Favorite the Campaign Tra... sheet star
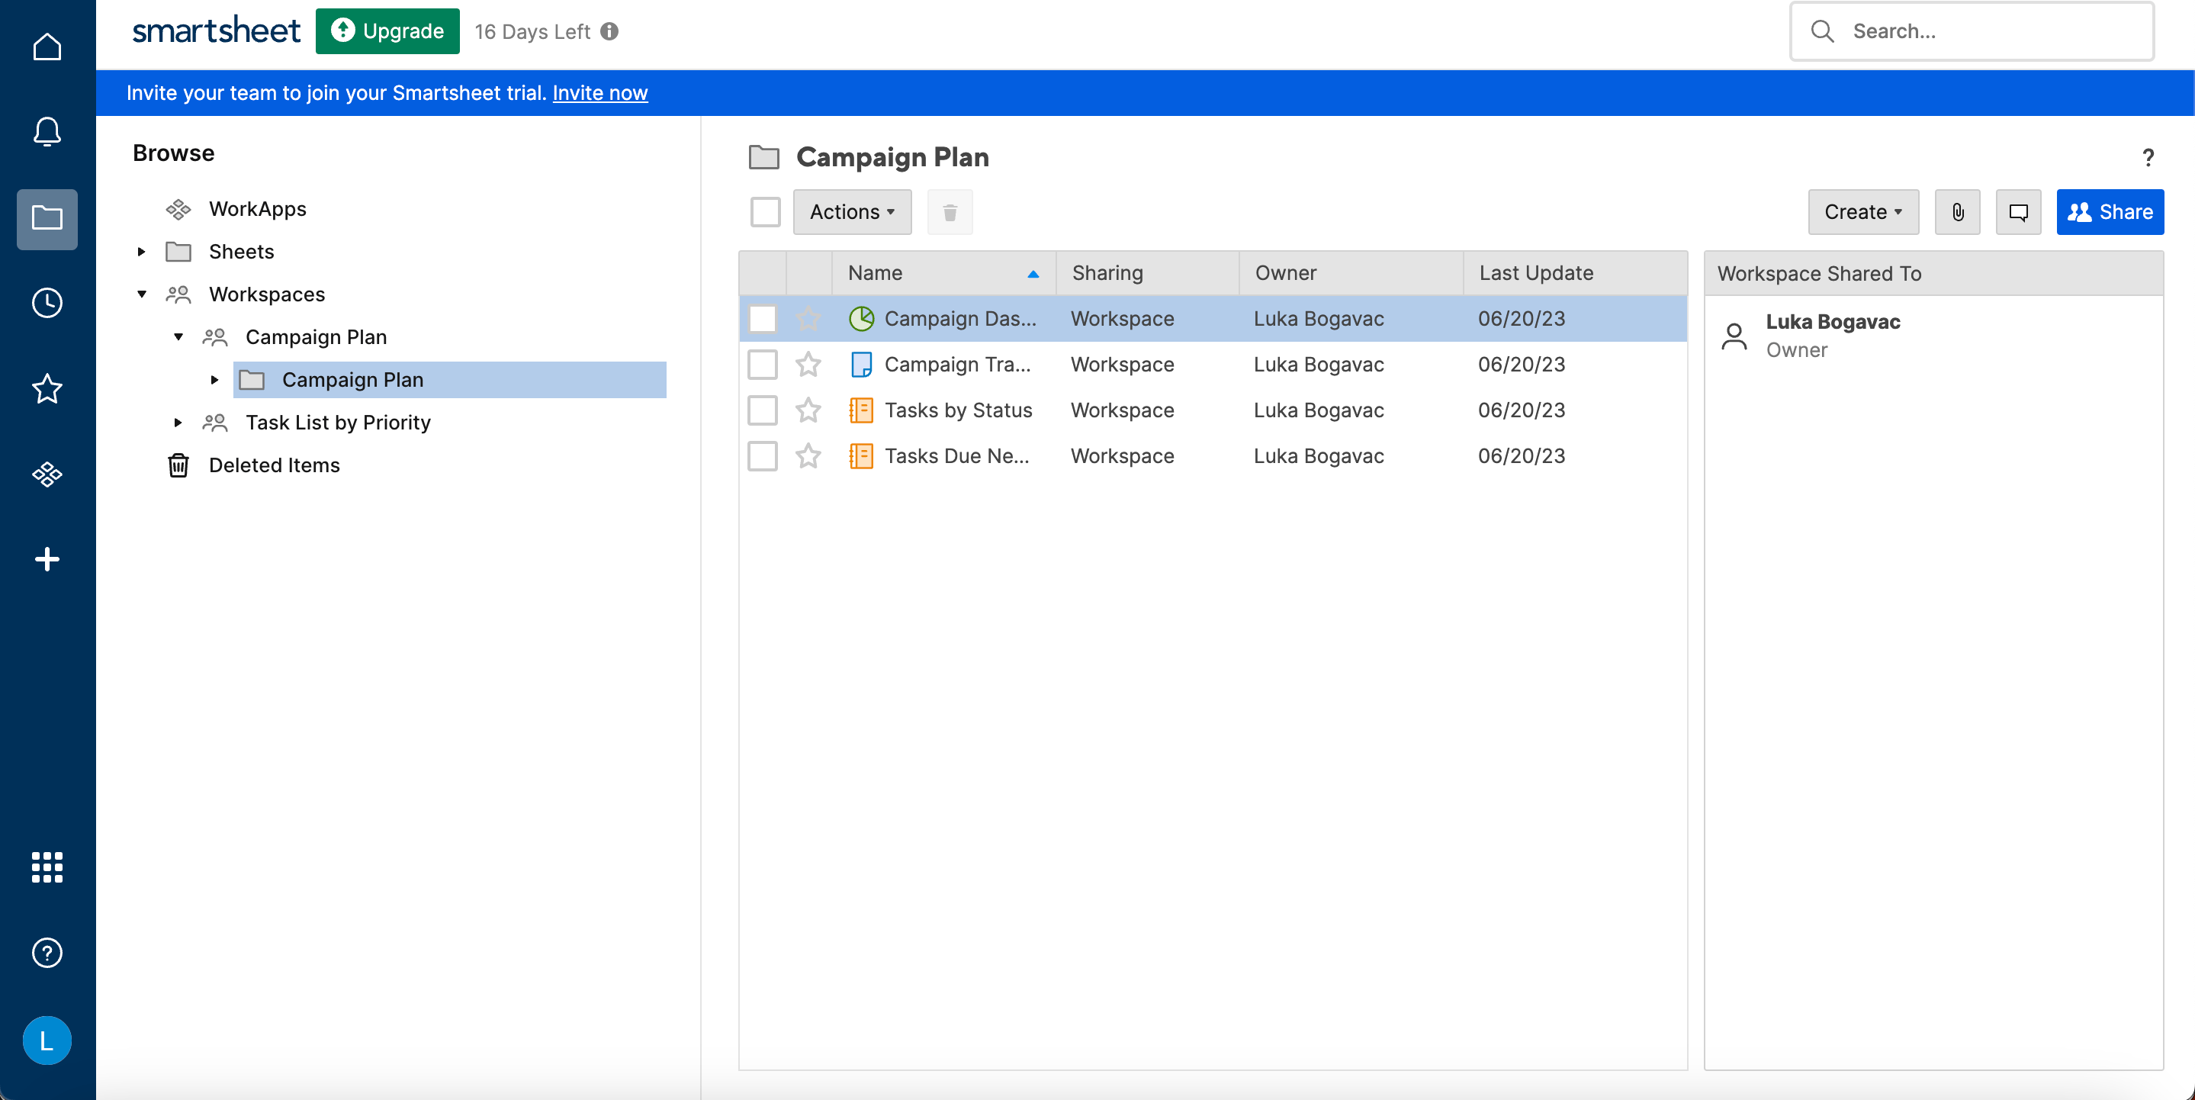 click(808, 365)
